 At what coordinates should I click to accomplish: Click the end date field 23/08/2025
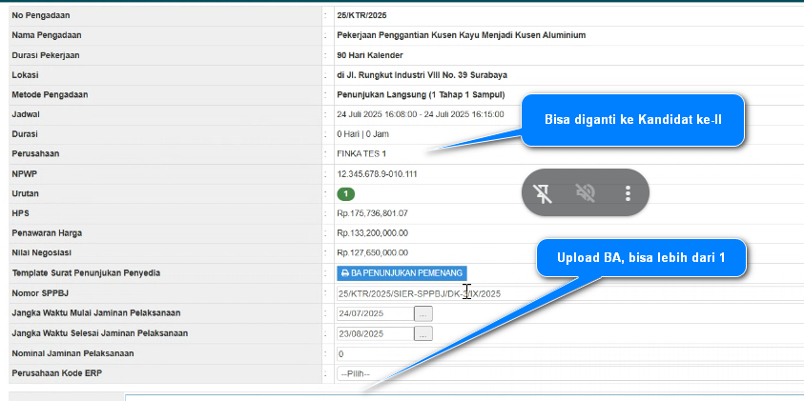[x=375, y=333]
